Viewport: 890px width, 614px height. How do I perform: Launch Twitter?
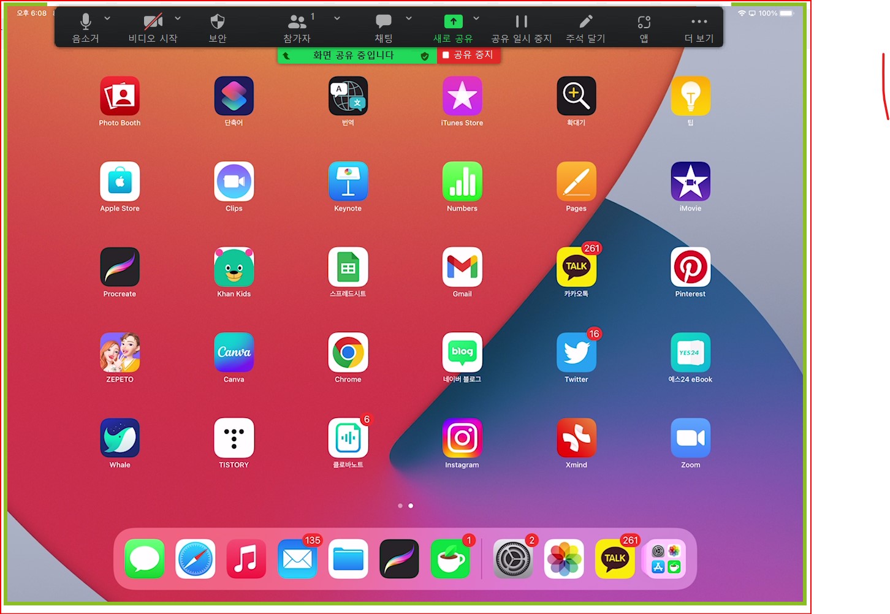tap(576, 352)
